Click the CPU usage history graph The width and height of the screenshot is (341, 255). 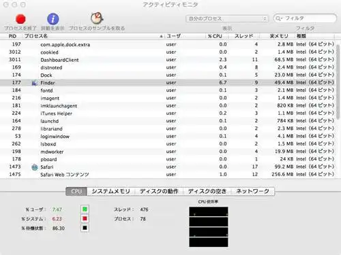click(209, 226)
